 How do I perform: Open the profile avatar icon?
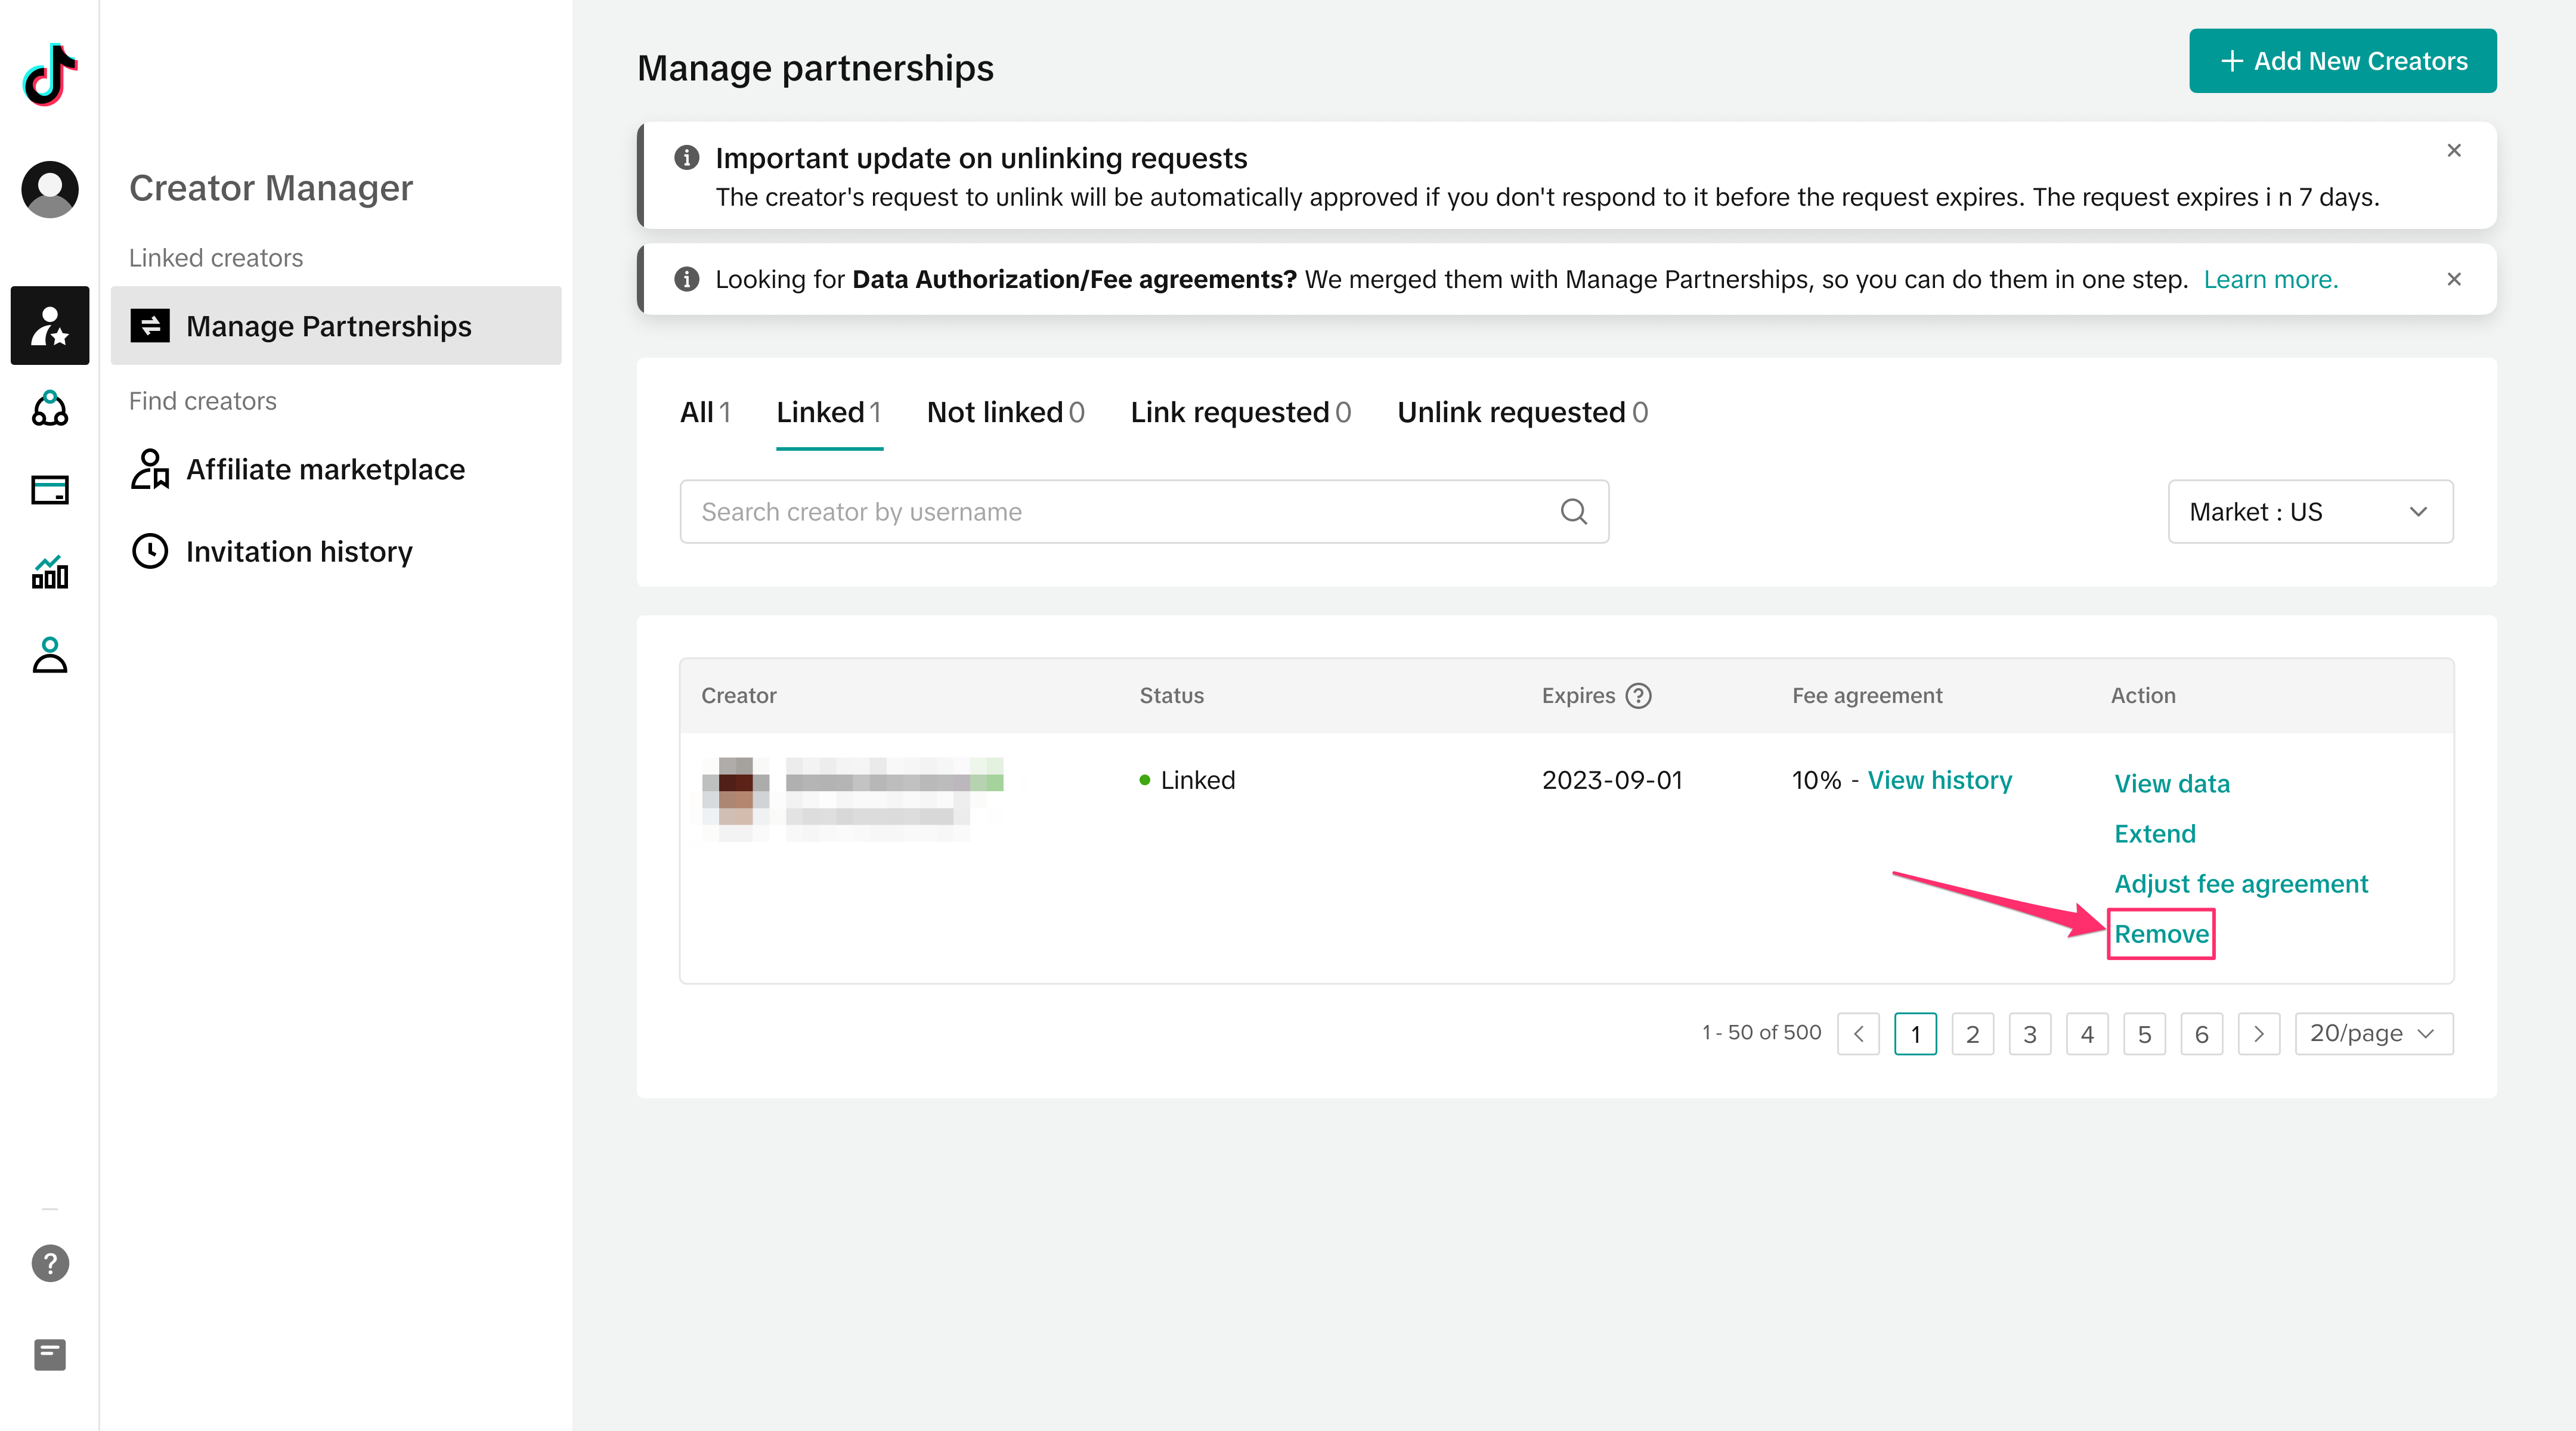point(49,189)
